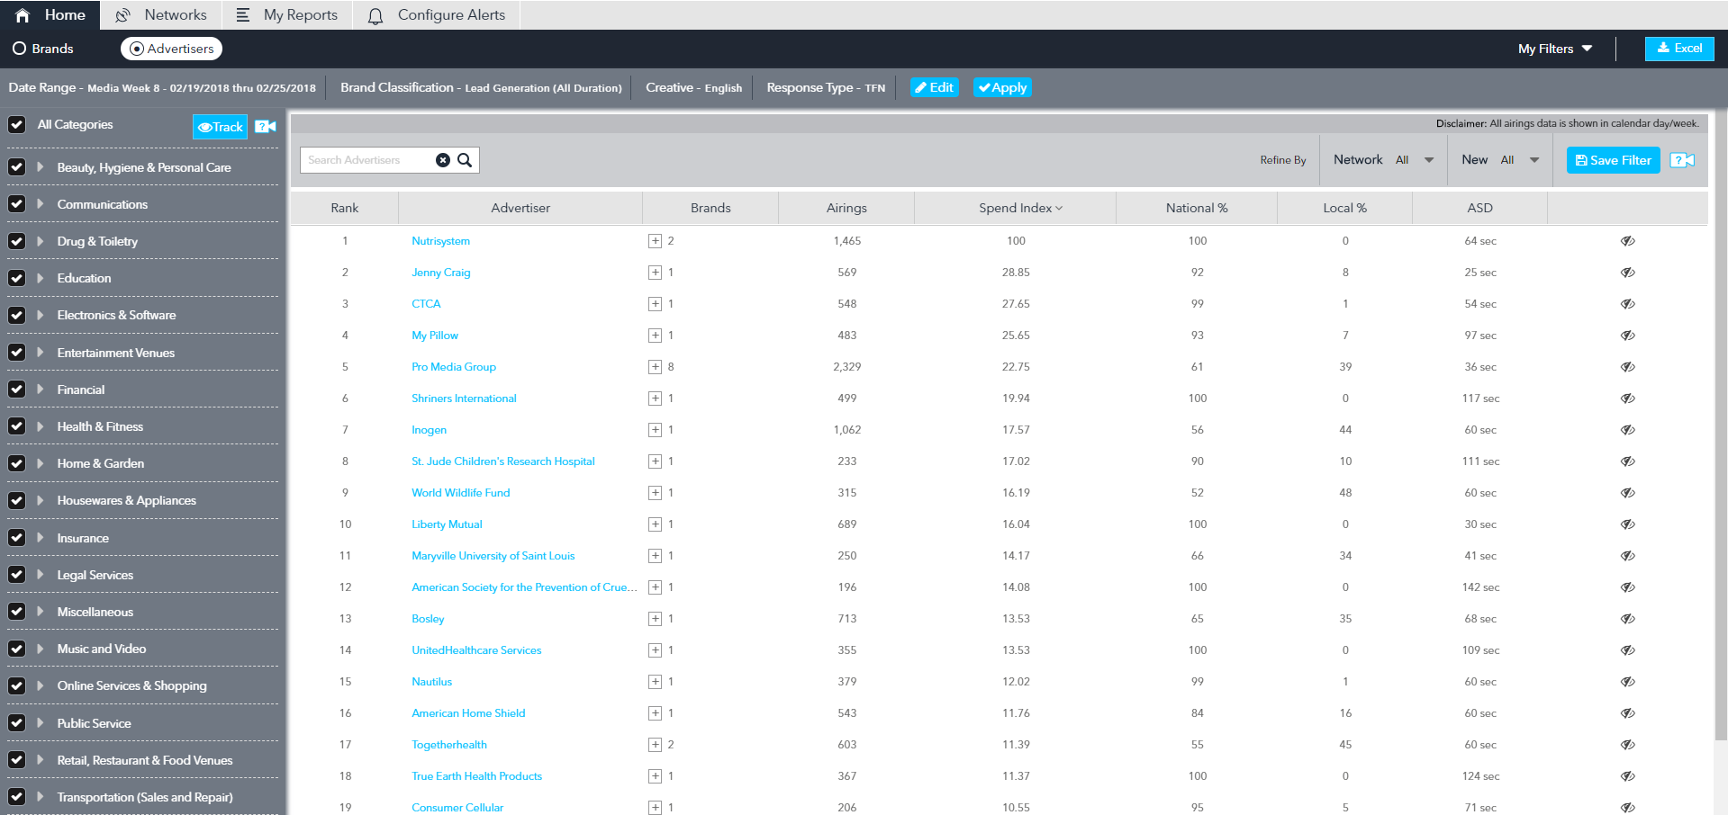The width and height of the screenshot is (1728, 815).
Task: Expand brands plus icon for Liberty Mutual
Action: click(655, 524)
